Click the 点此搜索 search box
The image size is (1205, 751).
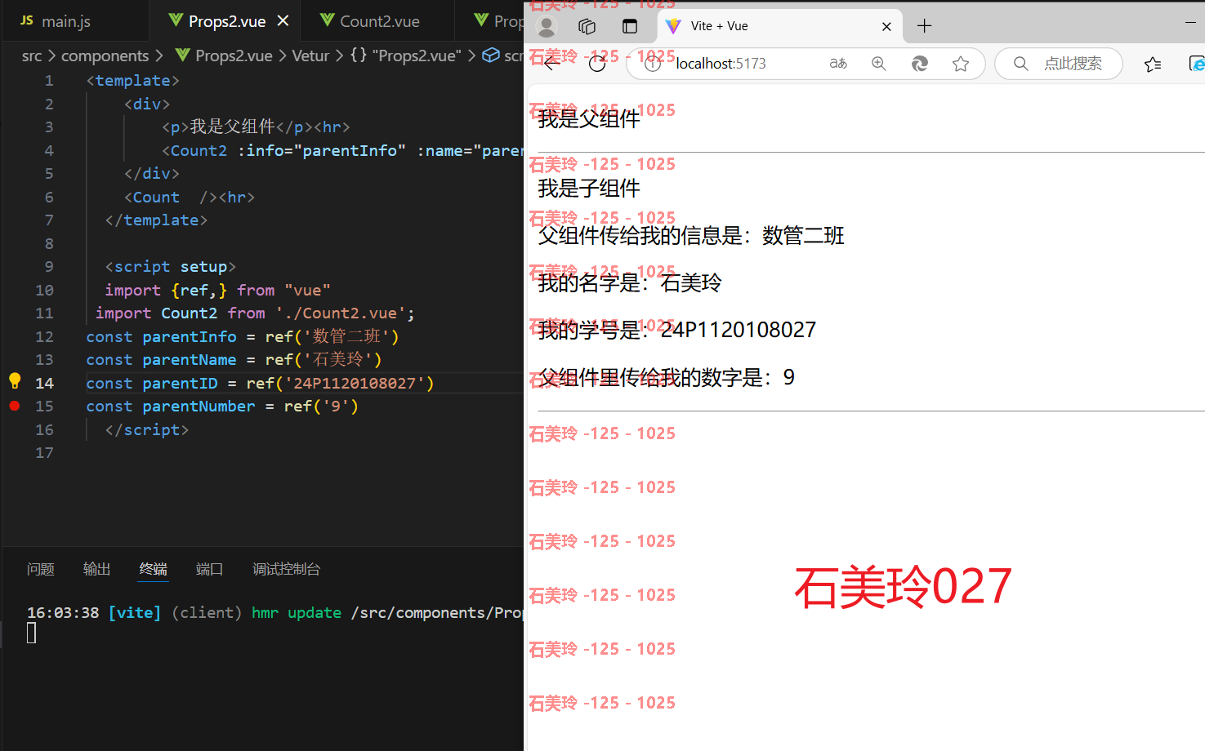(x=1059, y=64)
